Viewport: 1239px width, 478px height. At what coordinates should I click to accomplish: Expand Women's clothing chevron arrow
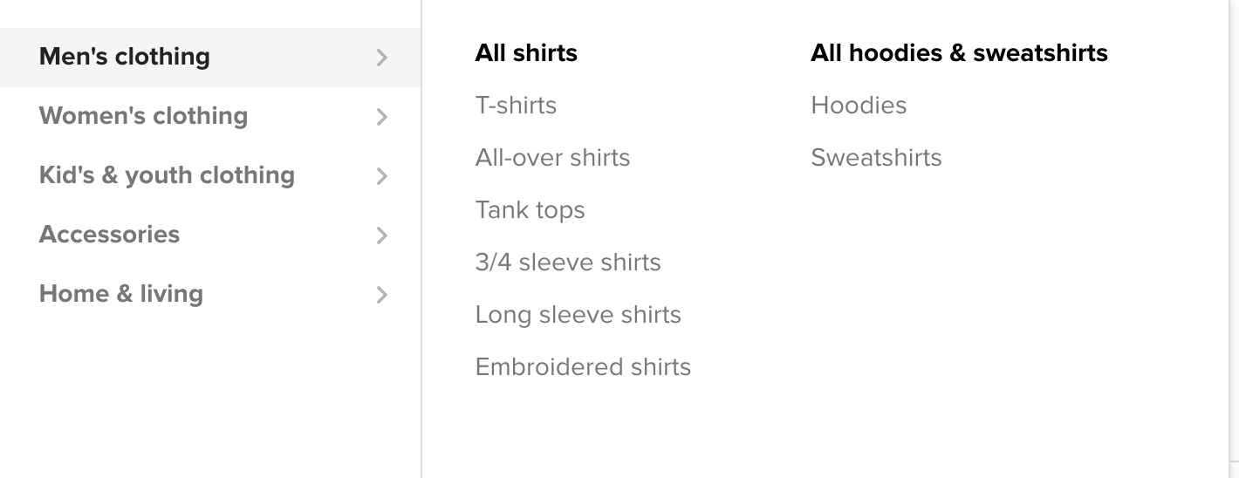(x=381, y=117)
